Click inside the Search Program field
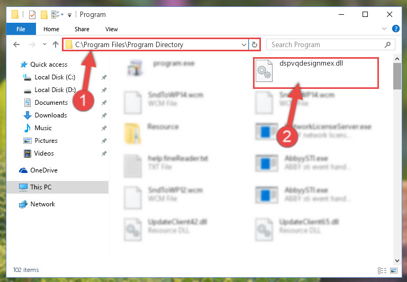 325,44
